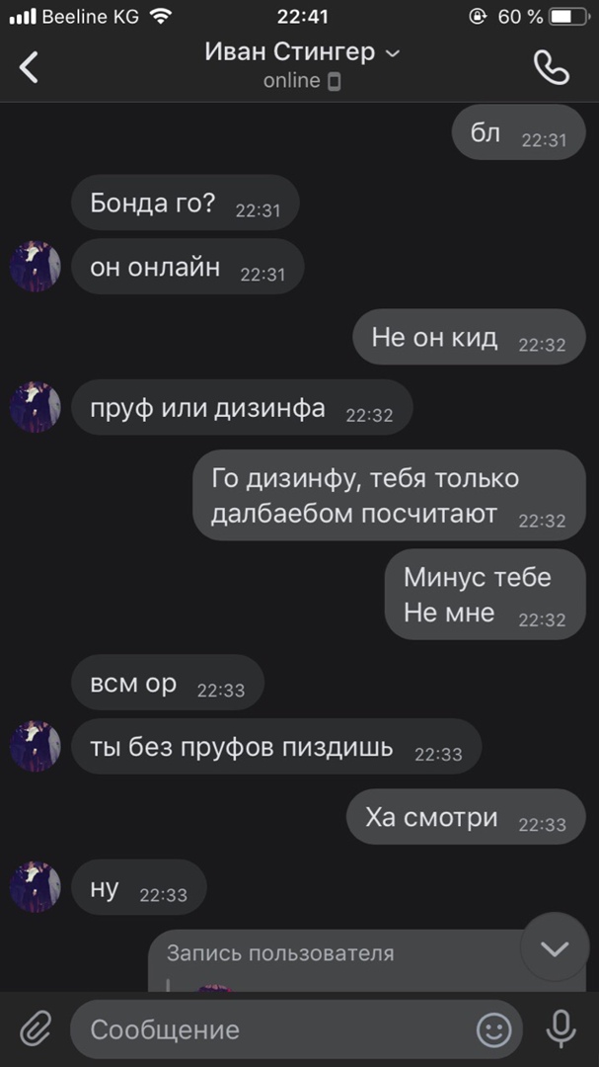Image resolution: width=599 pixels, height=1067 pixels.
Task: Select the 'Бонда го?' message bubble
Action: click(x=186, y=203)
